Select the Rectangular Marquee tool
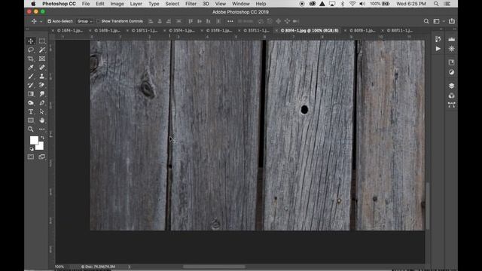 click(x=42, y=41)
